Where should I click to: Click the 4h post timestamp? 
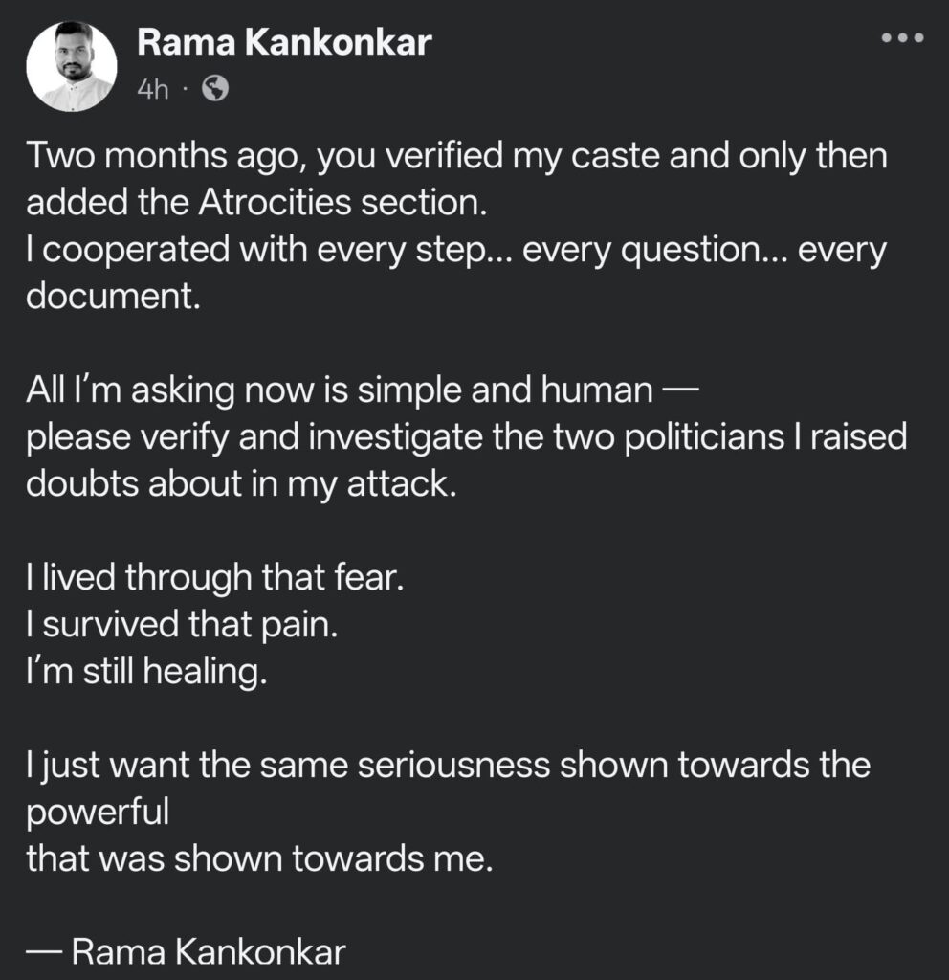tap(152, 89)
